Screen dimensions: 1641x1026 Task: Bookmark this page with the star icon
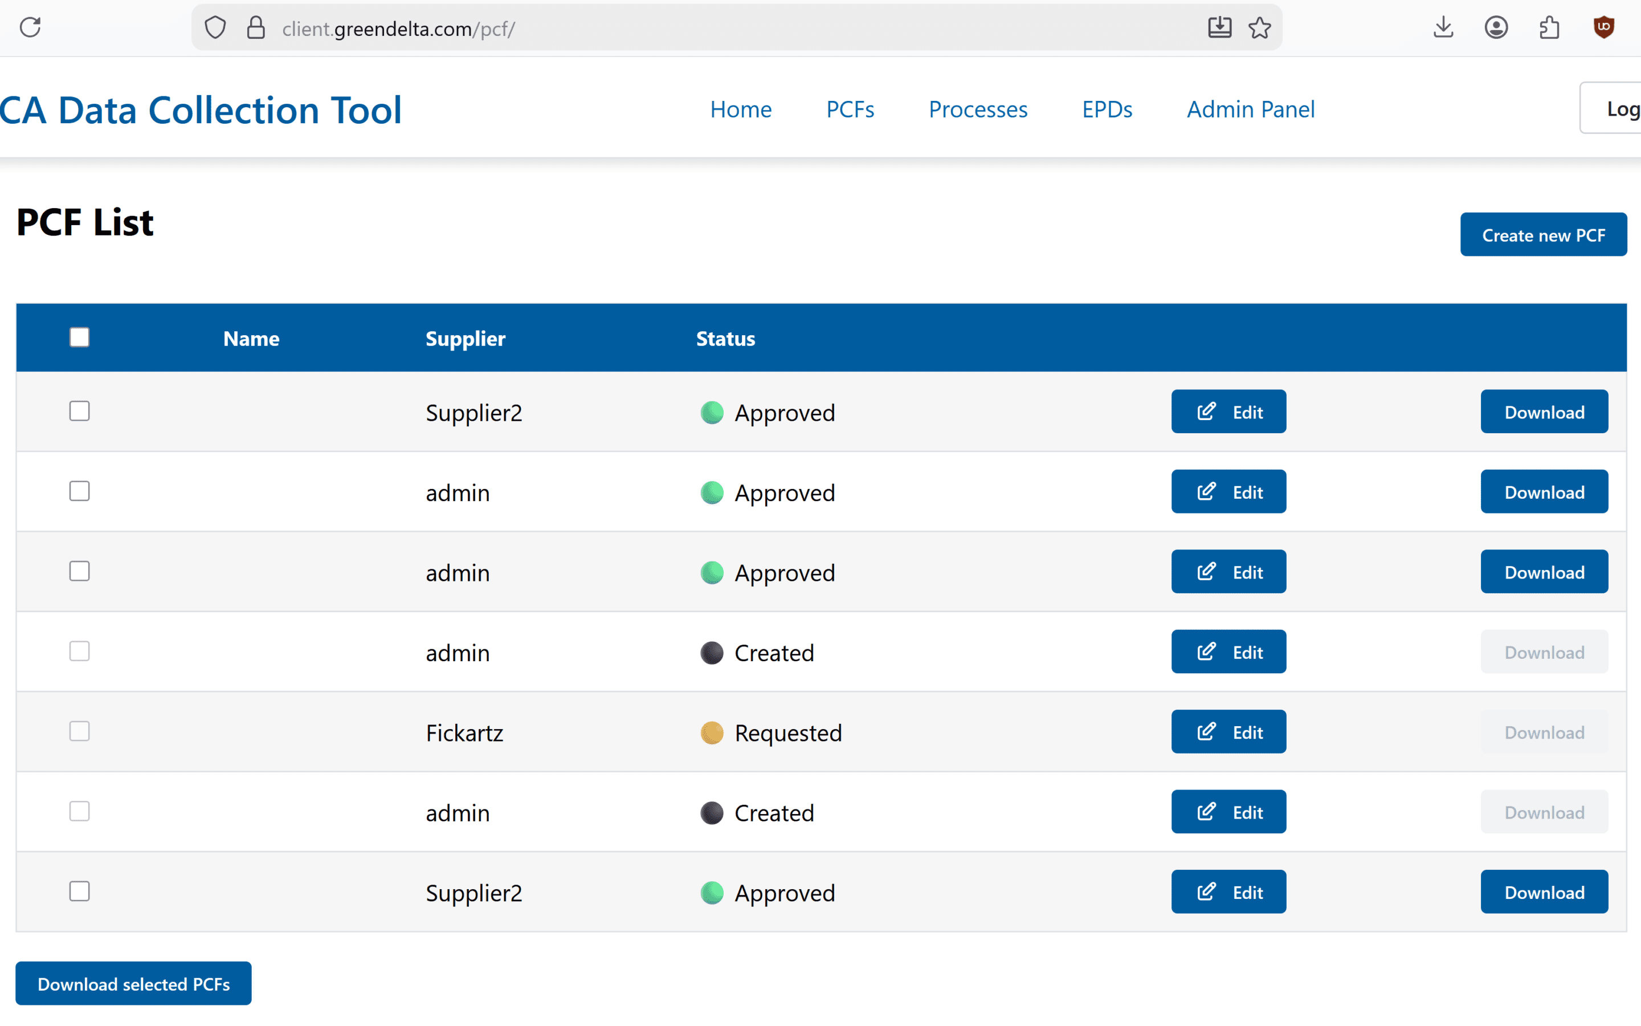click(x=1260, y=28)
